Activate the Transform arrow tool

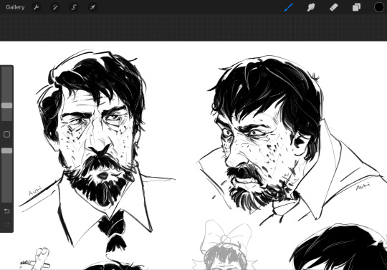click(92, 7)
